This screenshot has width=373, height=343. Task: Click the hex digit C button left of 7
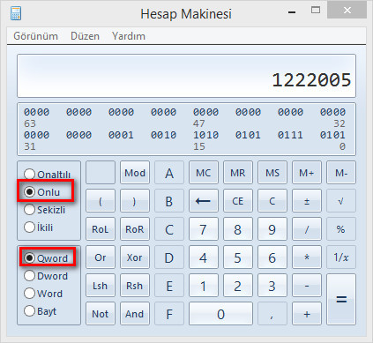click(169, 229)
